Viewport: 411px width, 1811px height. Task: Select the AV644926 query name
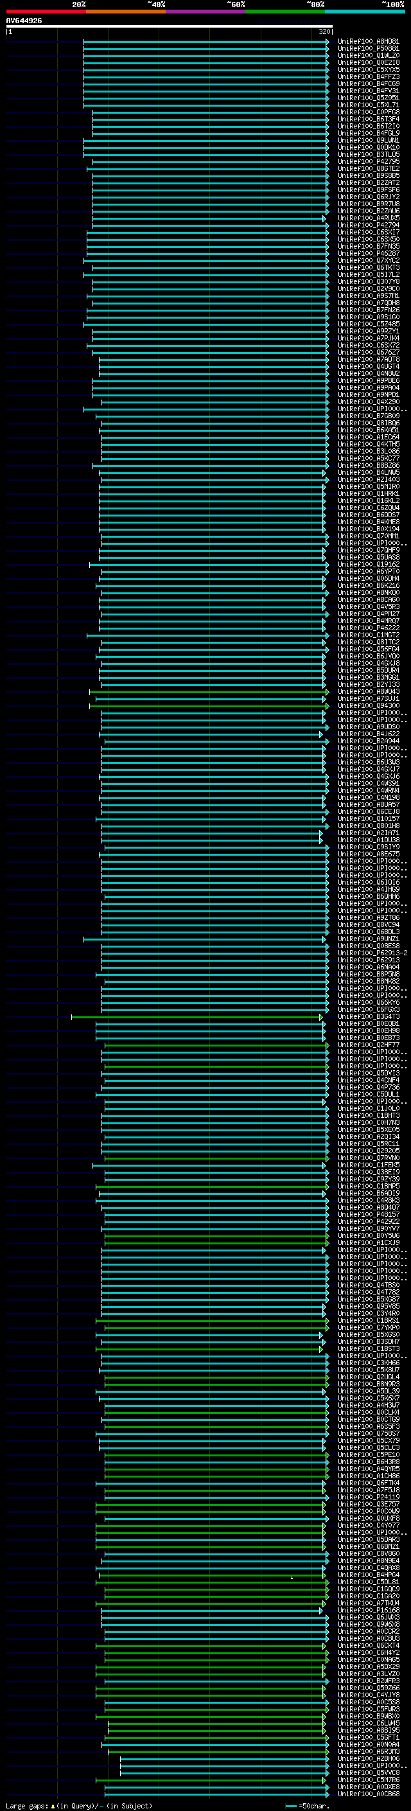coord(24,21)
